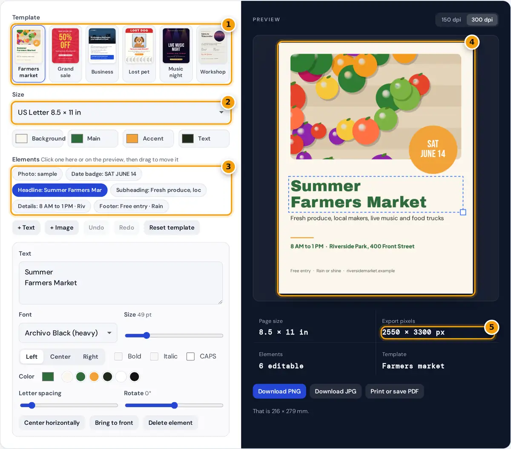Open the Text color picker

204,138
